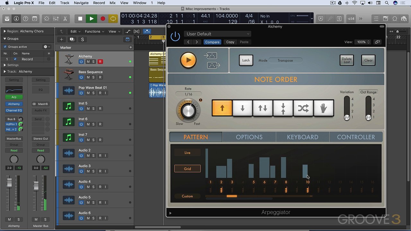
Task: Change the plug-in View 100% size
Action: coord(363,42)
